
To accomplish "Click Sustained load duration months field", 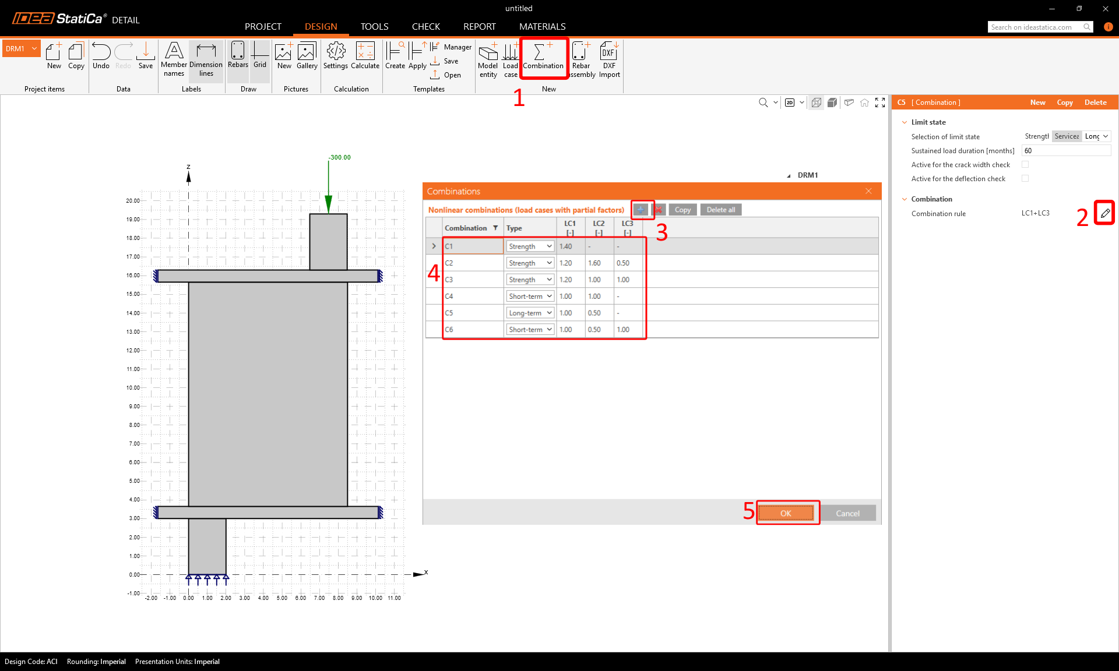I will pos(1065,151).
